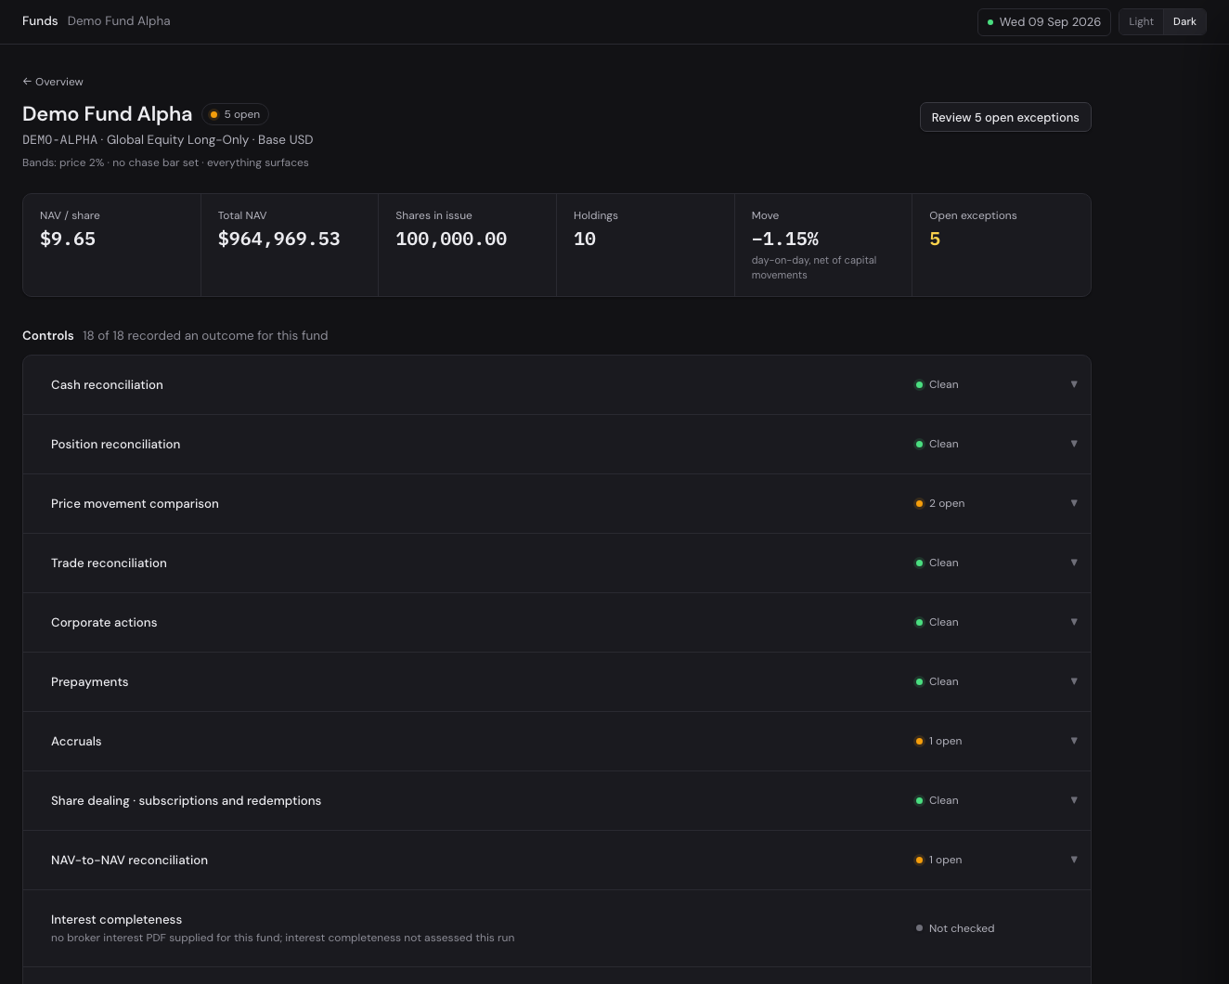Click the orange dot on NAV-to-NAV reconciliation row
Image resolution: width=1229 pixels, height=984 pixels.
919,860
